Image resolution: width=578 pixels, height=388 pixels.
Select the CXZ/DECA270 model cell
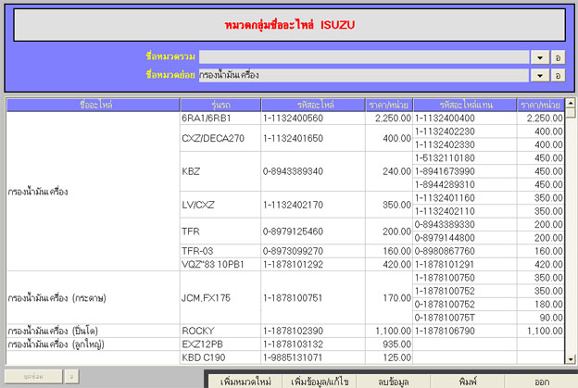(220, 138)
